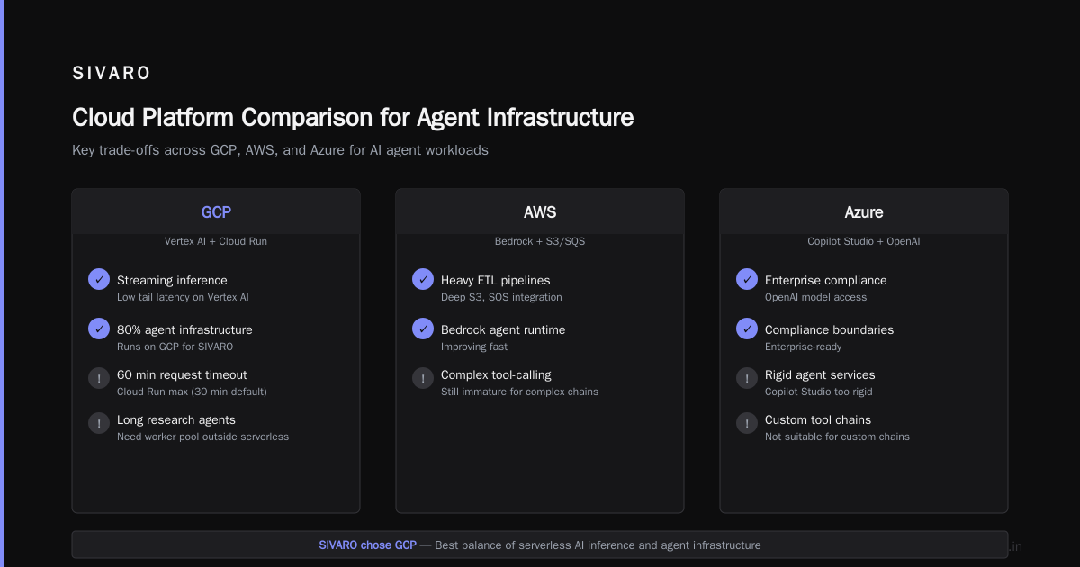Select the Azure column header
This screenshot has height=567, width=1080.
pos(864,212)
